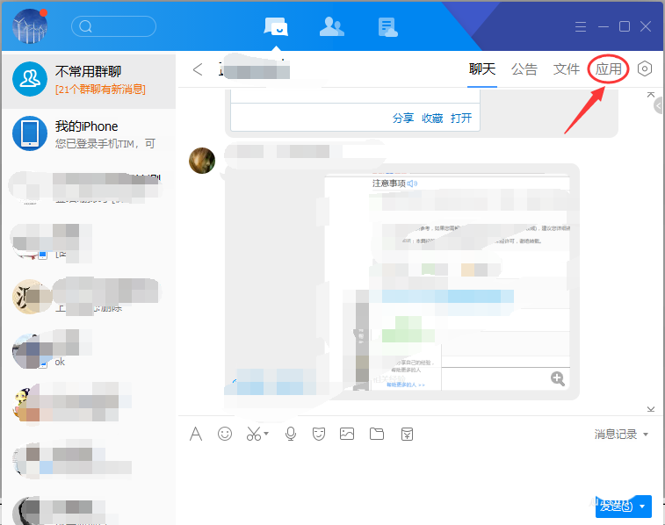Open the font style A icon

pos(196,434)
